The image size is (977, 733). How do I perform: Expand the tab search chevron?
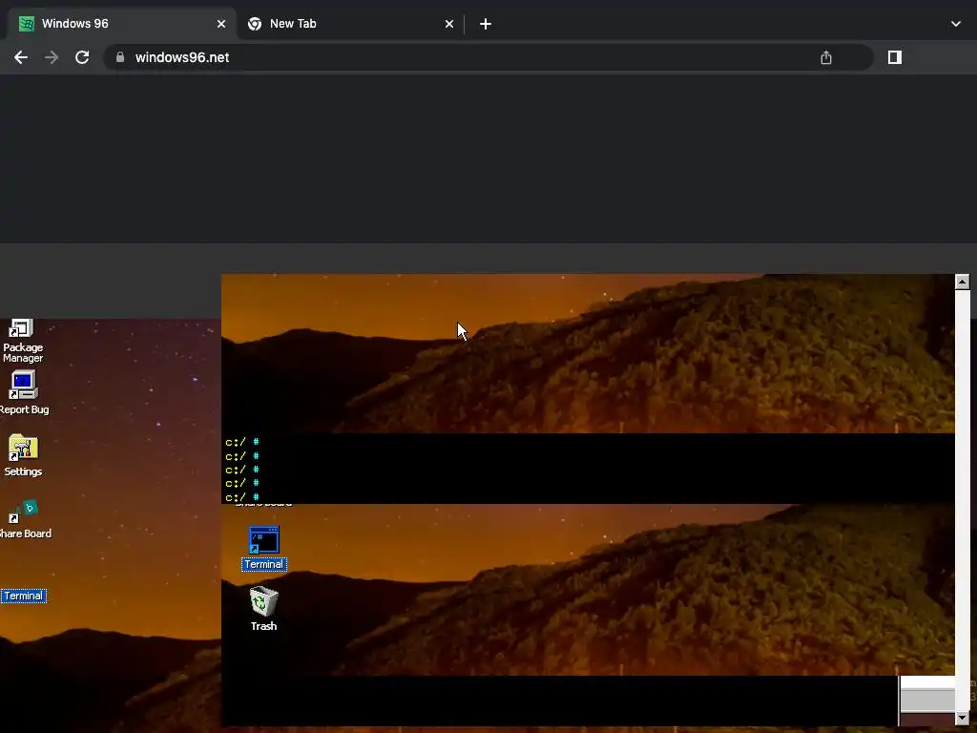956,24
